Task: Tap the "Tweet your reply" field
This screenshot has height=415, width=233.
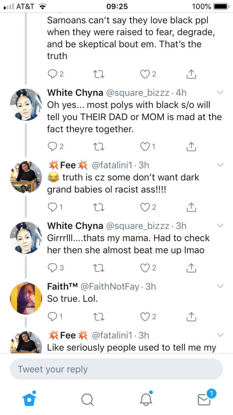Action: (x=116, y=369)
